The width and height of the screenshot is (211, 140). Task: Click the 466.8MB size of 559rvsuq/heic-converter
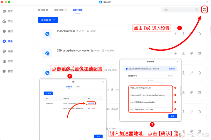[x=110, y=51]
